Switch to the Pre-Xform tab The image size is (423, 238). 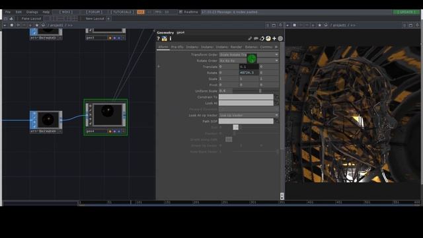tap(177, 47)
